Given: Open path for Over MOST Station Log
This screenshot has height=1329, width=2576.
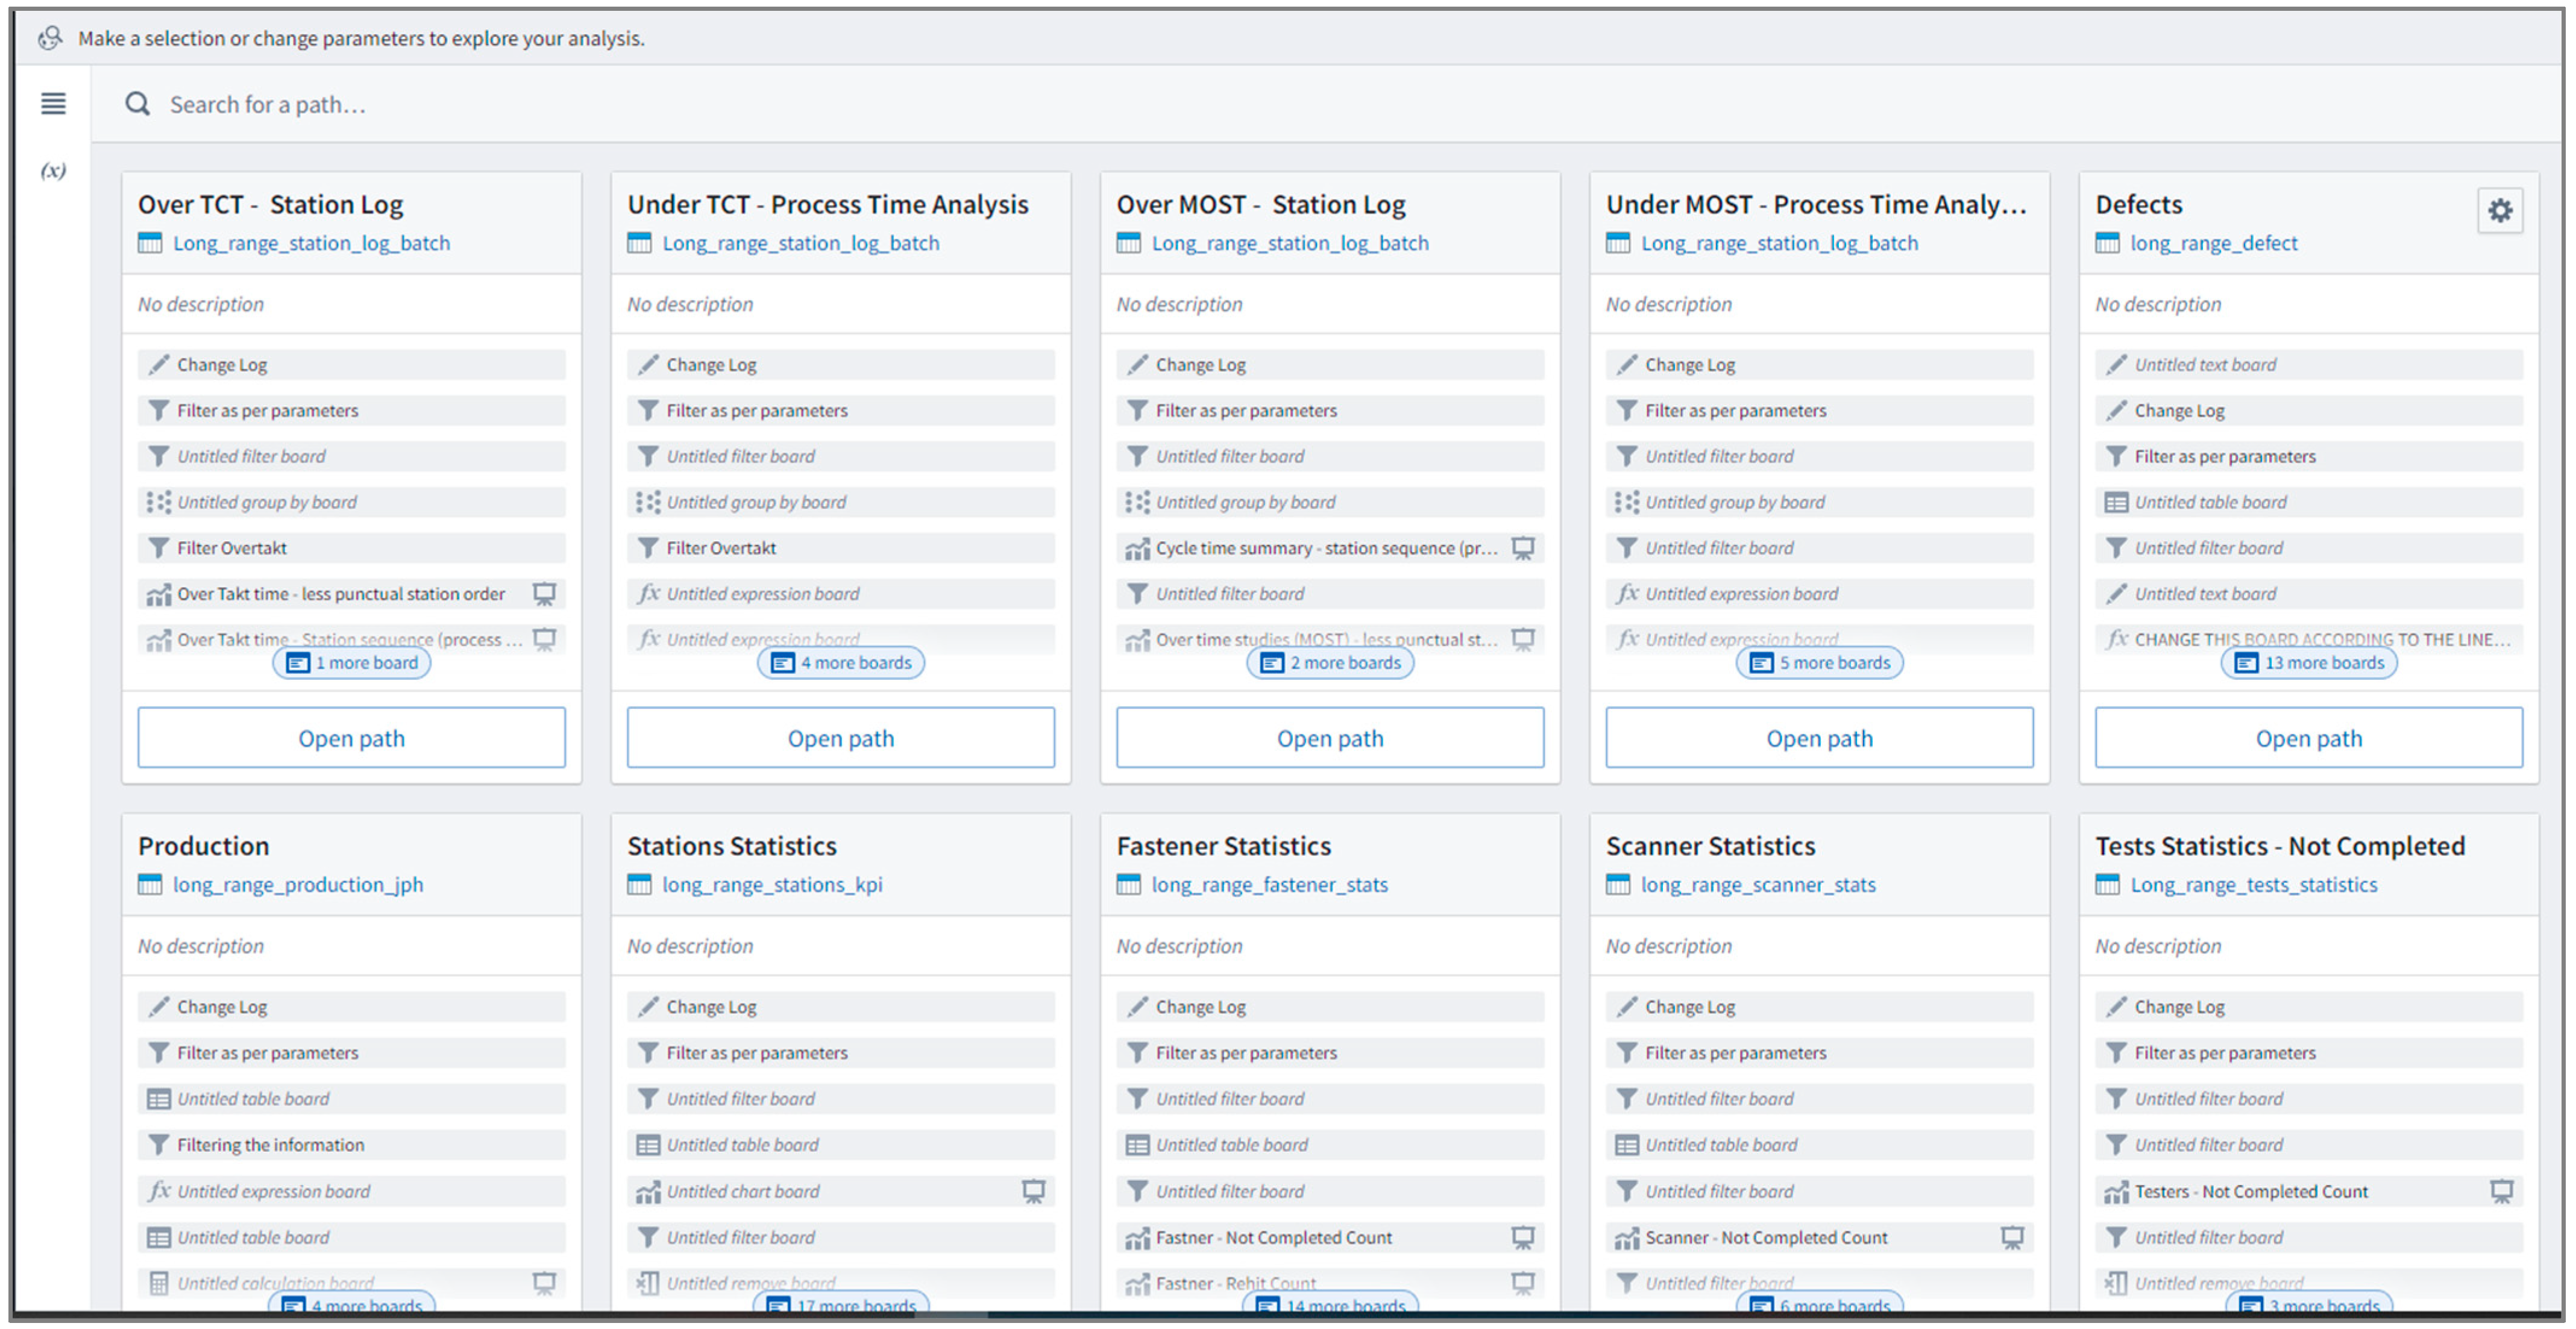Looking at the screenshot, I should pos(1330,738).
